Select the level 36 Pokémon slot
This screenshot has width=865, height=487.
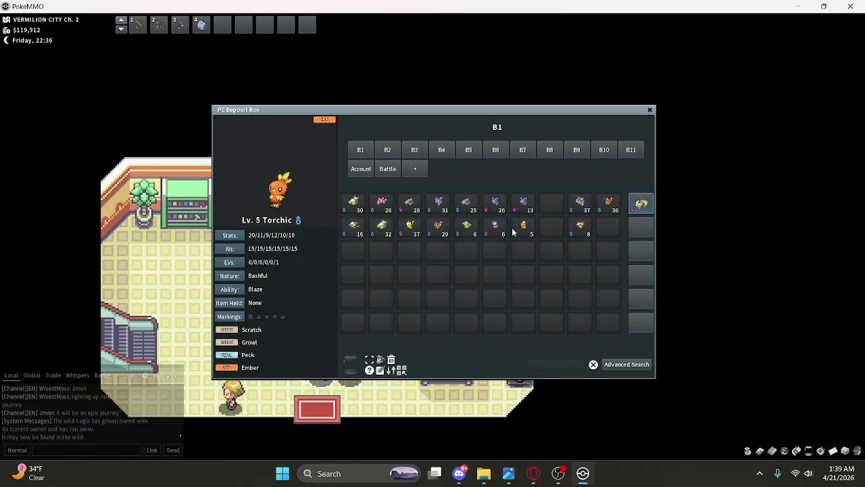[x=608, y=204]
